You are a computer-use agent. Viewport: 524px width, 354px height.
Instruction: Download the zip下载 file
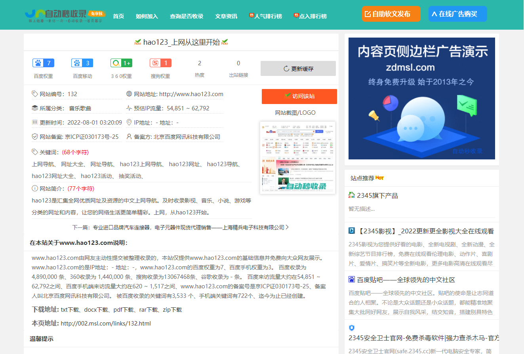click(x=172, y=310)
